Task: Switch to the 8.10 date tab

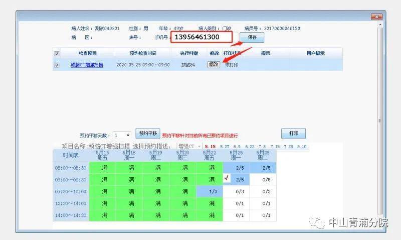Action: pyautogui.click(x=302, y=147)
